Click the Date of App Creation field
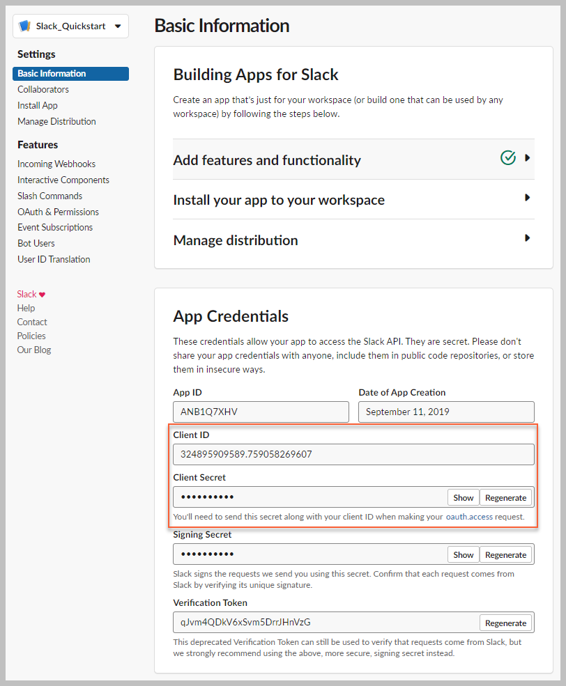This screenshot has width=566, height=686. (446, 412)
